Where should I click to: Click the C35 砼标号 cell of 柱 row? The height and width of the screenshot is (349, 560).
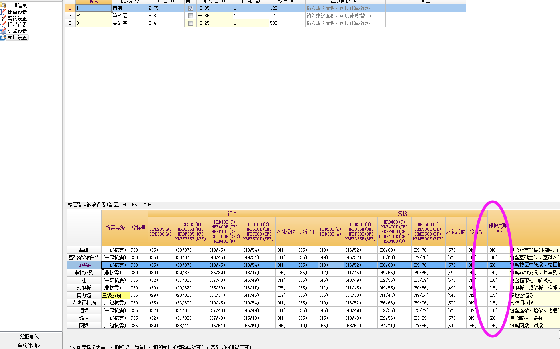click(x=138, y=280)
